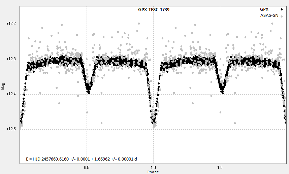Image resolution: width=289 pixels, height=174 pixels.
Task: Click the 1.0 phase tick label
Action: click(153, 168)
